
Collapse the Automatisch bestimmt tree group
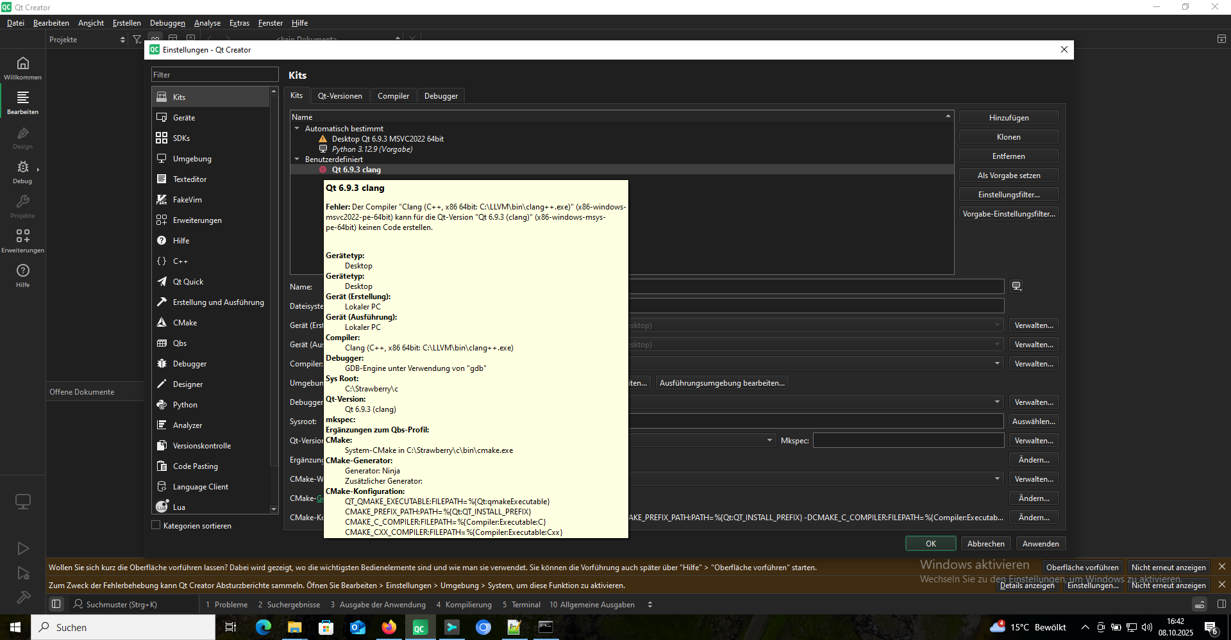(x=297, y=129)
